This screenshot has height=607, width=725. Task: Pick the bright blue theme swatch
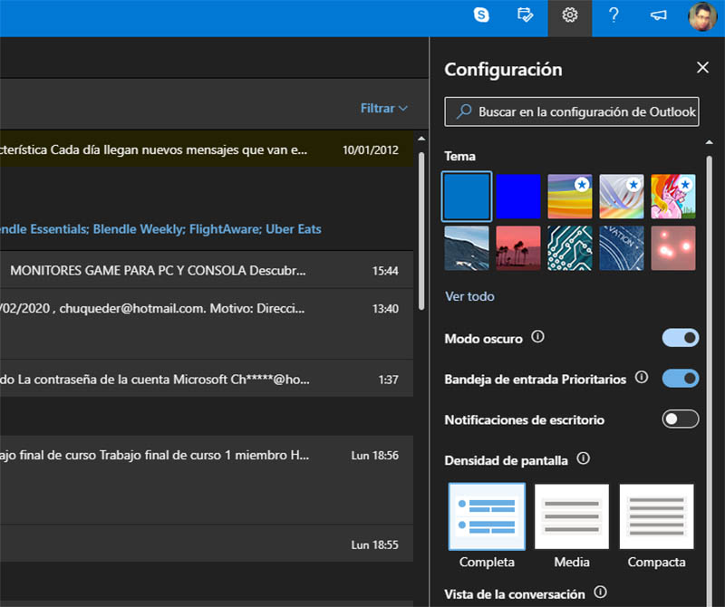point(518,197)
